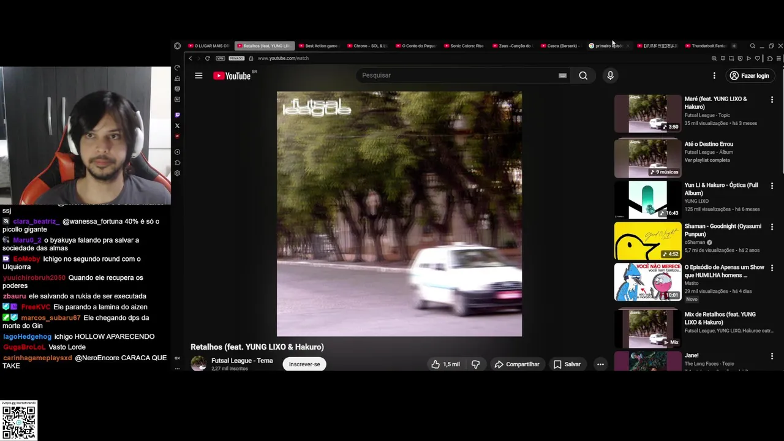This screenshot has width=784, height=441.
Task: Switch to 'Casca (Berserk)' tab
Action: (x=560, y=46)
